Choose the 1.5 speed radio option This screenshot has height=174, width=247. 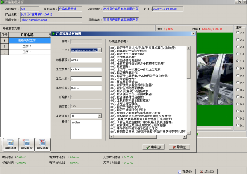238,54
